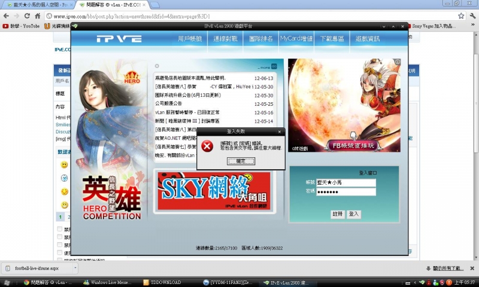The image size is (479, 287).
Task: Click the Smilies link in the forum page
Action: [x=63, y=124]
